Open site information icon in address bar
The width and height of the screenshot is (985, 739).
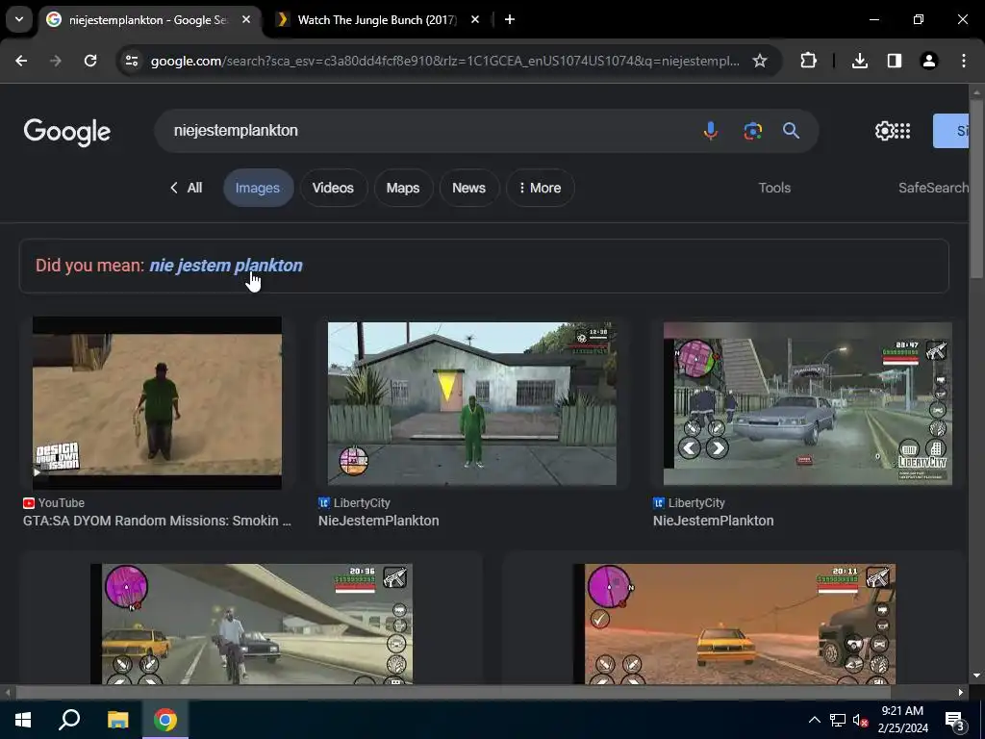(x=132, y=61)
